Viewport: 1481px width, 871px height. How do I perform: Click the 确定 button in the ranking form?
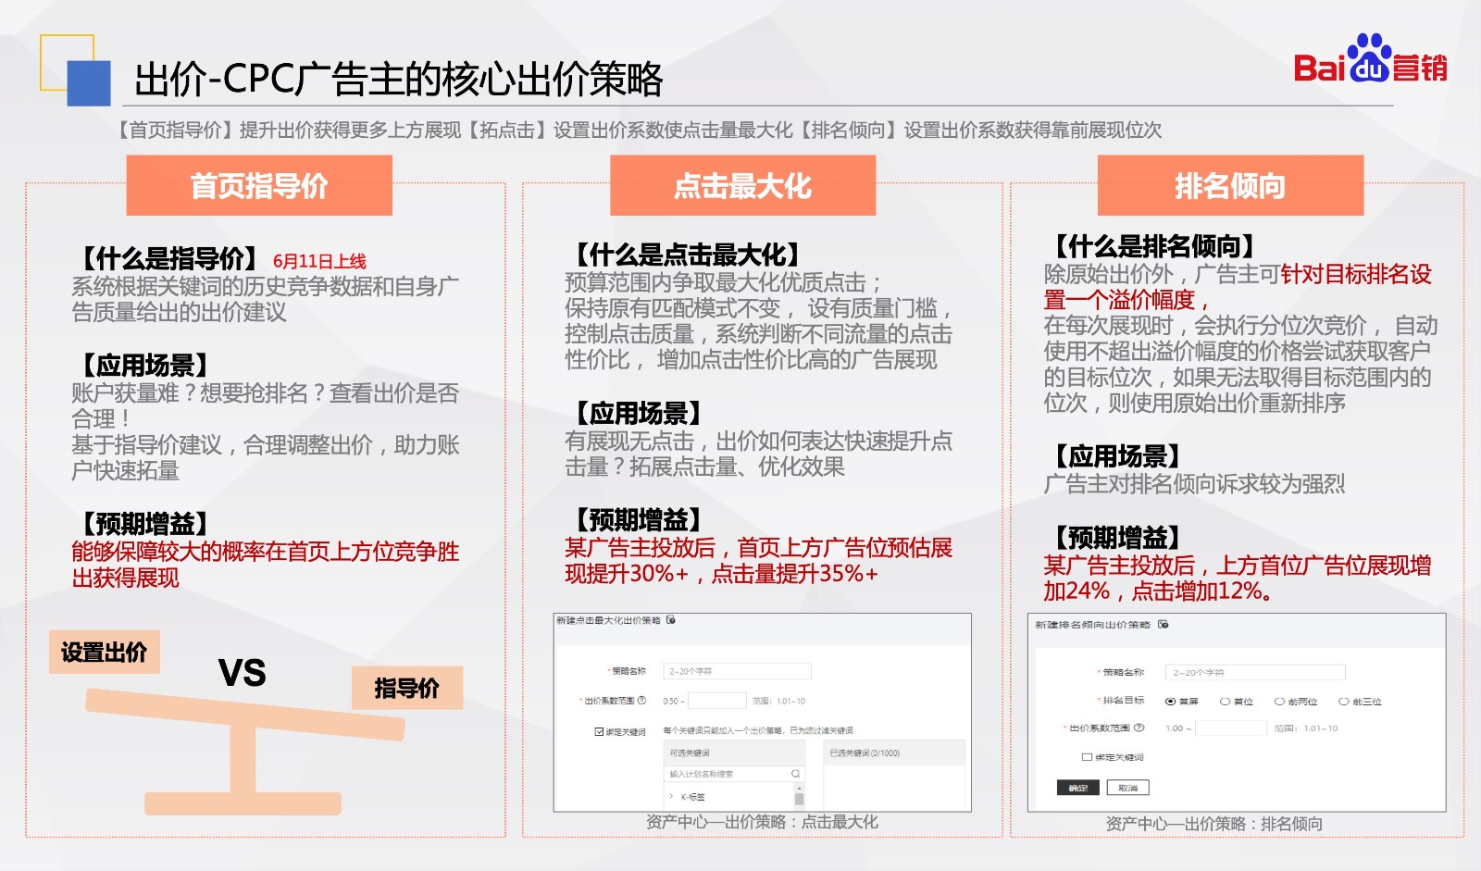coord(1078,788)
